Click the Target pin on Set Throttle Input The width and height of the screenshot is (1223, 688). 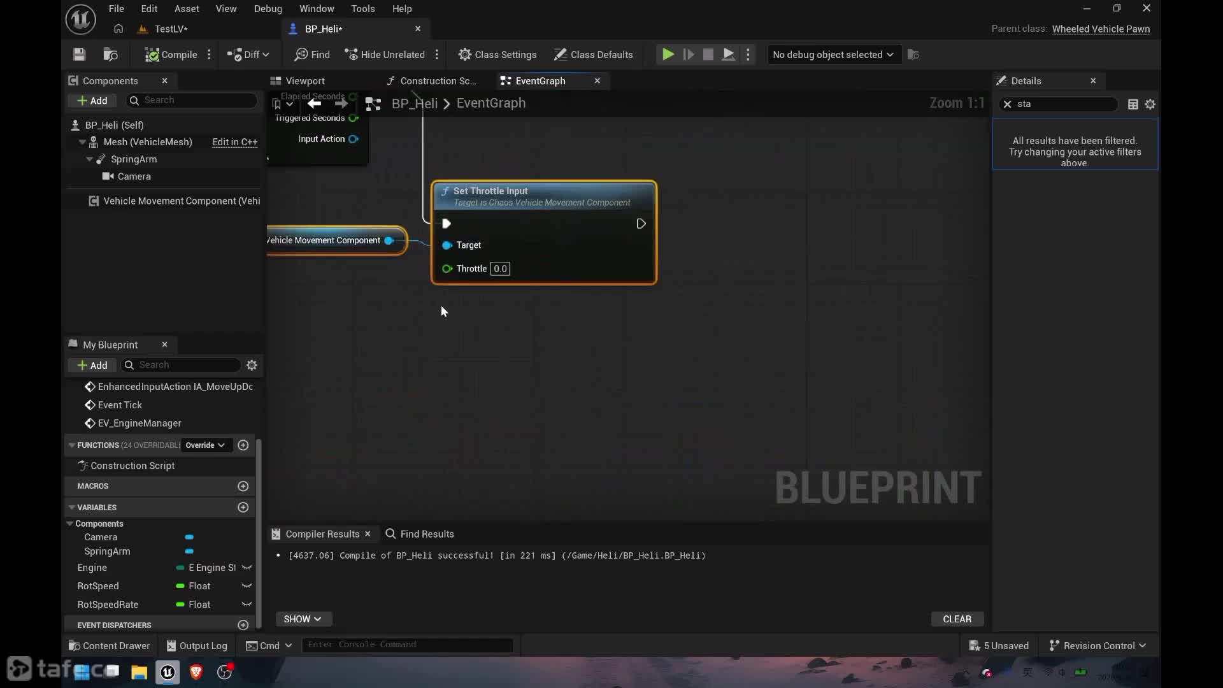[447, 245]
